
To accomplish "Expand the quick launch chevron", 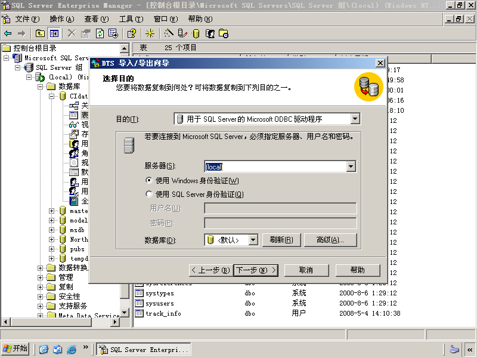I will tap(85, 347).
